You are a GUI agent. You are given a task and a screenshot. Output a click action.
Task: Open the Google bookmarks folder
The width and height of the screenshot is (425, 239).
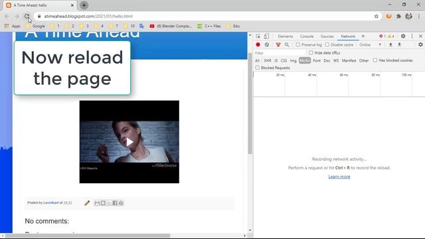point(35,26)
